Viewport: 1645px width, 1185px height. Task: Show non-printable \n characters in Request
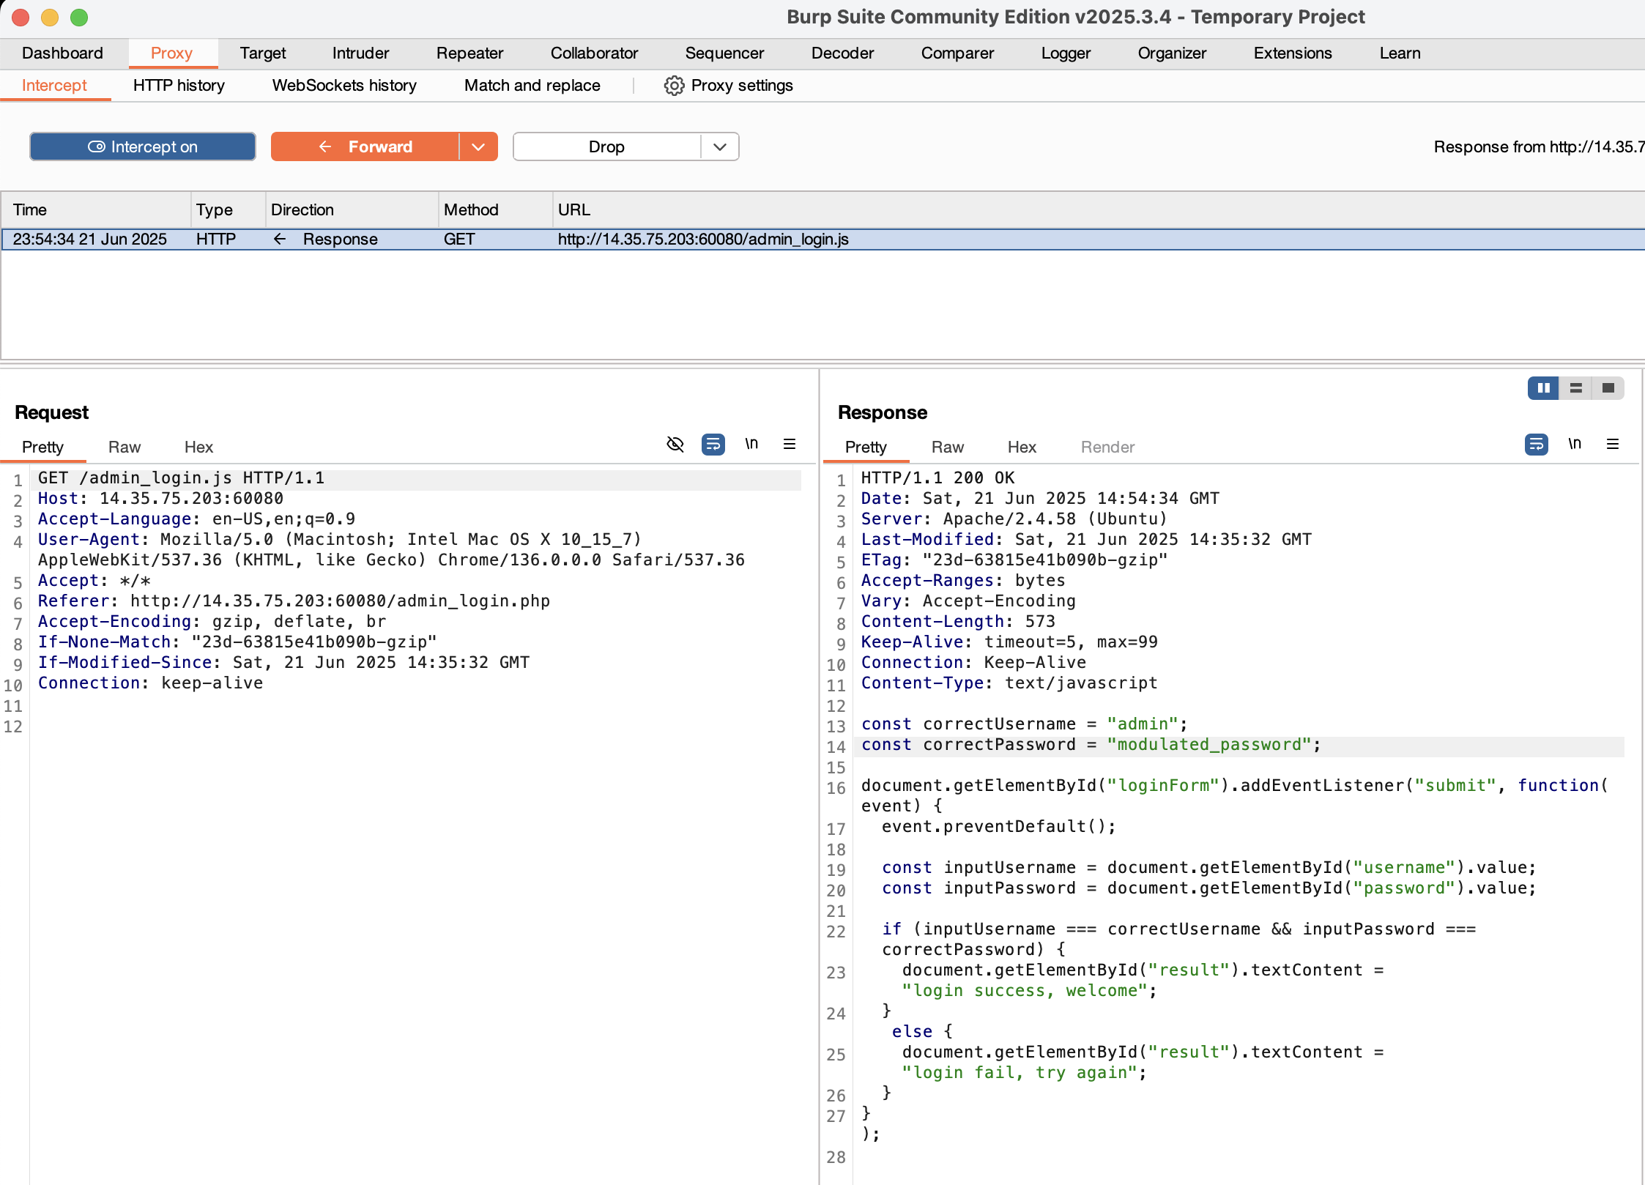point(751,444)
